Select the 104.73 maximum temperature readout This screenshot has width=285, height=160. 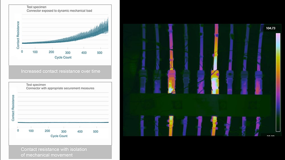pos(270,28)
